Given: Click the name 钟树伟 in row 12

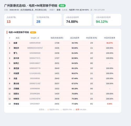Looking at the screenshot, I should [x=16, y=99].
